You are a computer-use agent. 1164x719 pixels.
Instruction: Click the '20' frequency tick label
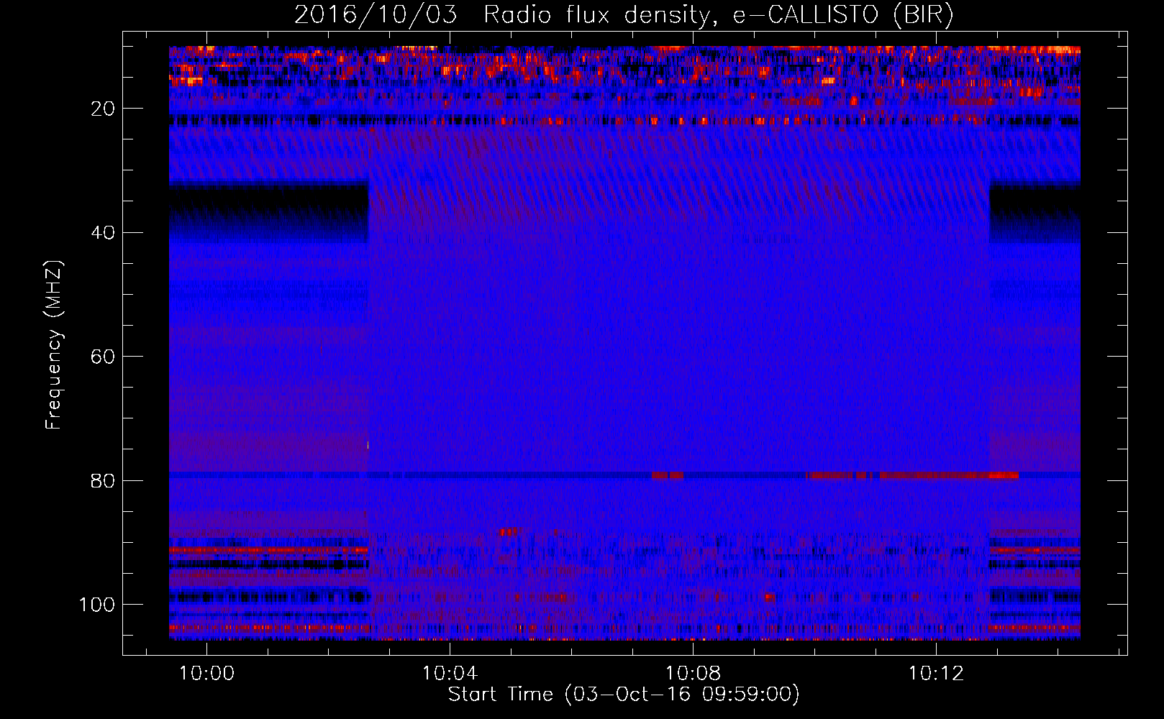coord(104,109)
